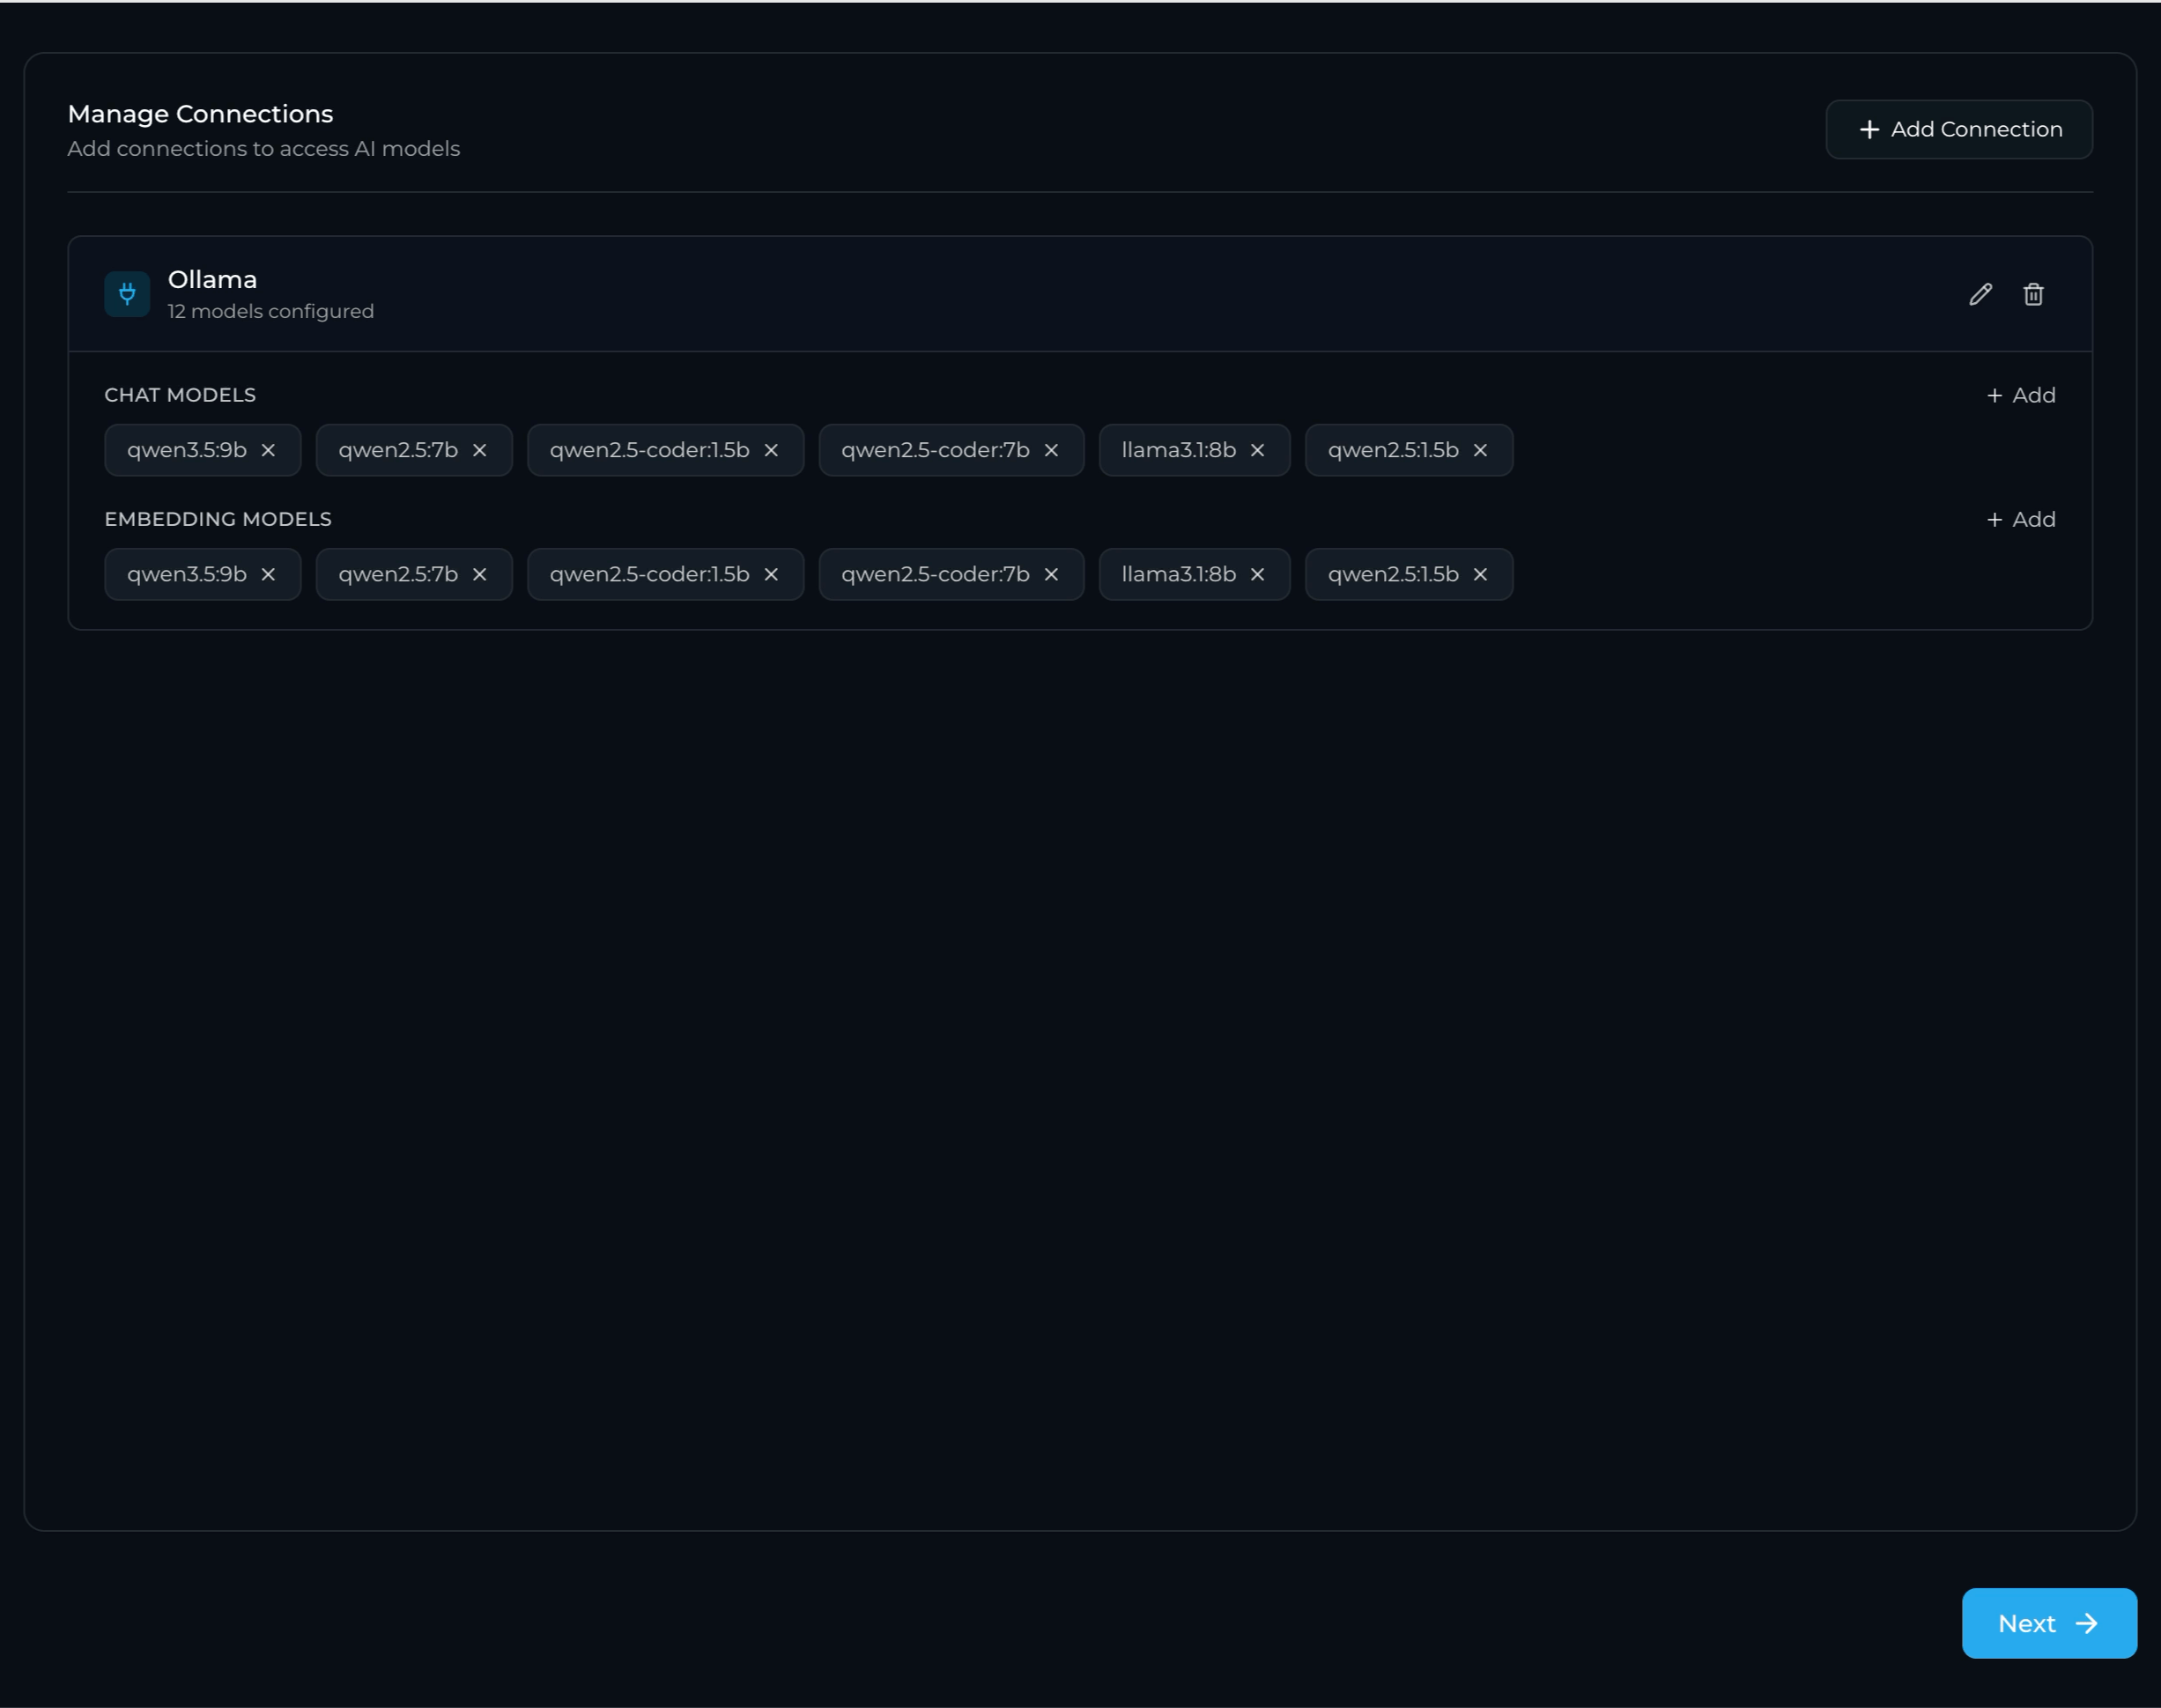The height and width of the screenshot is (1708, 2161).
Task: Click the Manage Connections title
Action: click(199, 113)
